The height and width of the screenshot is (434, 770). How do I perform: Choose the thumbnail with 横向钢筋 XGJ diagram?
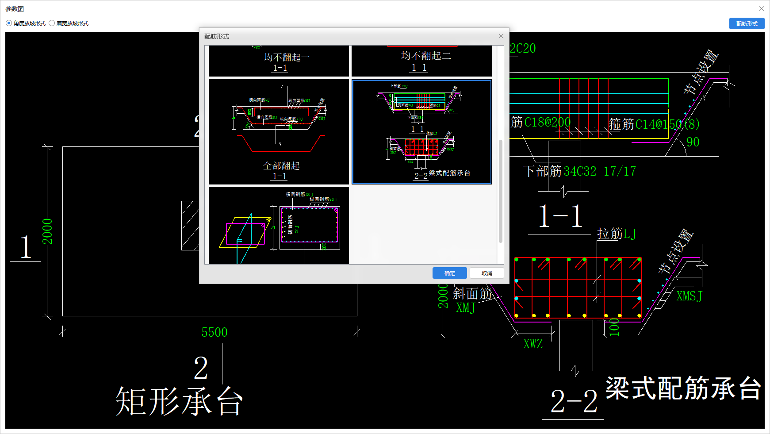[x=279, y=226]
